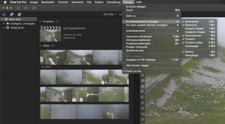Choose Projekt-Timecode

(x=151, y=47)
